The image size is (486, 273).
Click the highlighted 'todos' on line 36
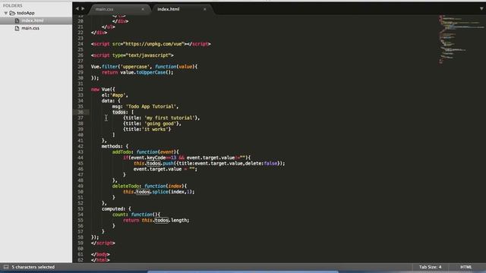tap(119, 112)
